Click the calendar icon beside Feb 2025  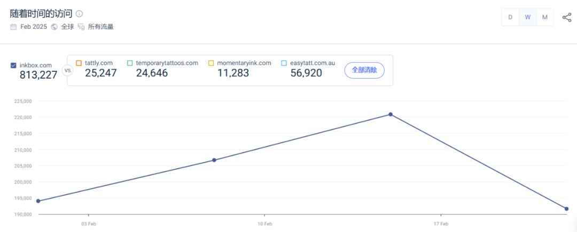13,27
